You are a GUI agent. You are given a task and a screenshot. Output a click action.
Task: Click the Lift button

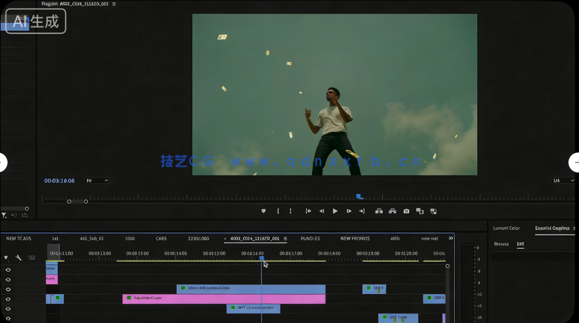379,211
